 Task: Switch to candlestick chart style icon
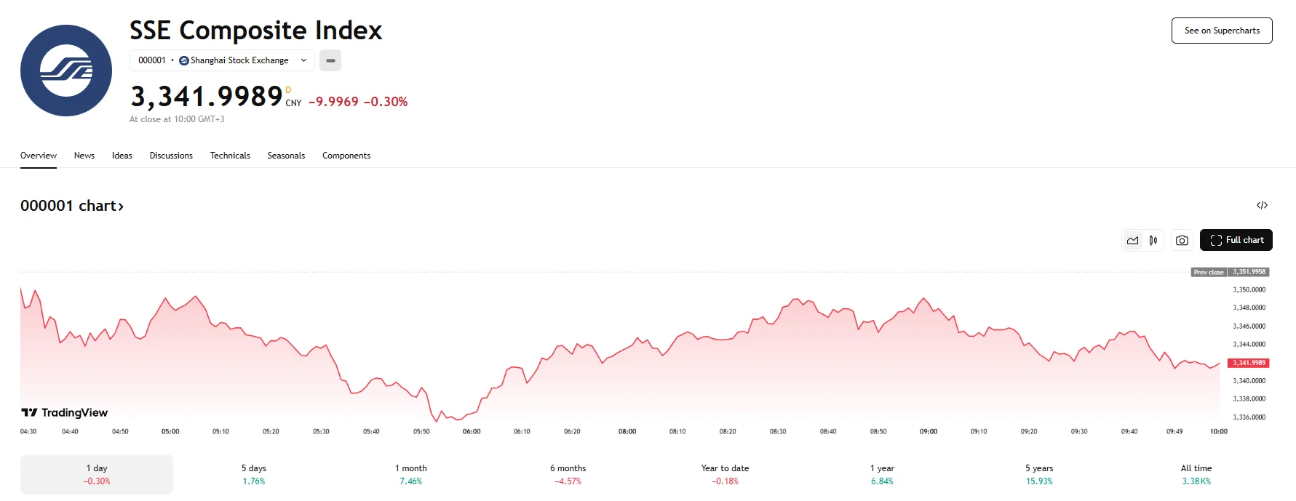point(1153,240)
